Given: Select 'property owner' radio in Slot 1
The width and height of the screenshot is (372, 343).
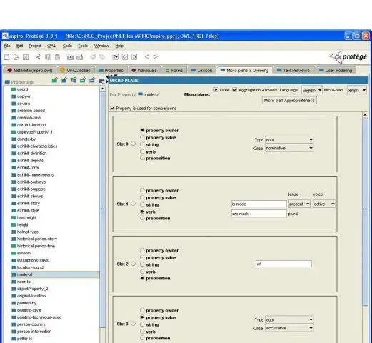Looking at the screenshot, I should [142, 190].
